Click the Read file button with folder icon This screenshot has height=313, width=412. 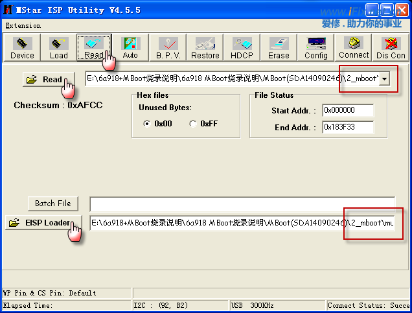pos(44,80)
